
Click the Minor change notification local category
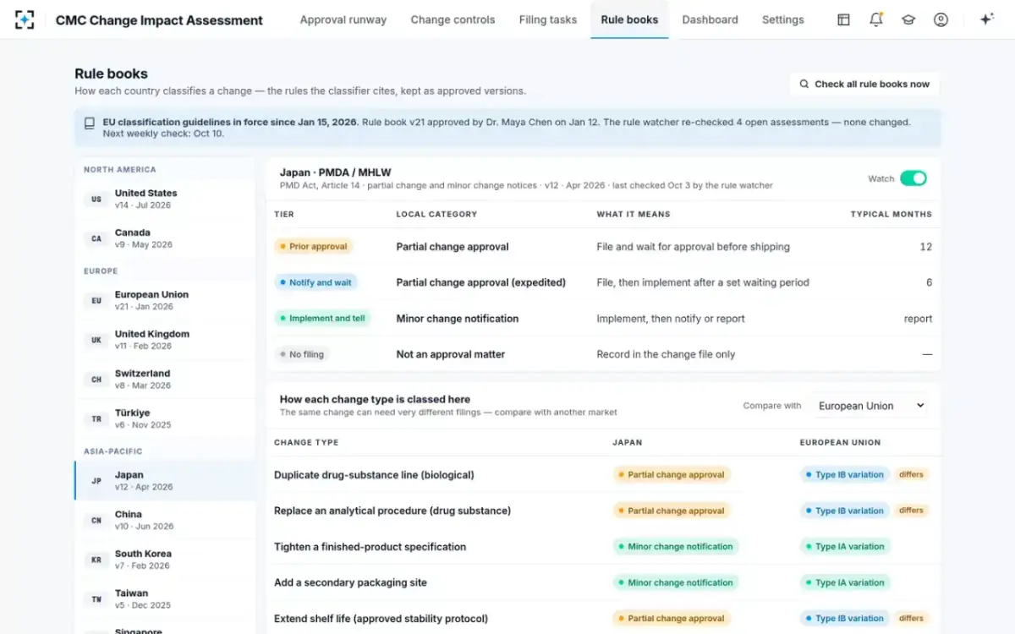[x=458, y=319]
